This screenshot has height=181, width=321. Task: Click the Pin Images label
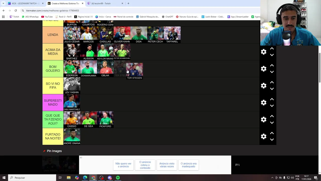54,151
